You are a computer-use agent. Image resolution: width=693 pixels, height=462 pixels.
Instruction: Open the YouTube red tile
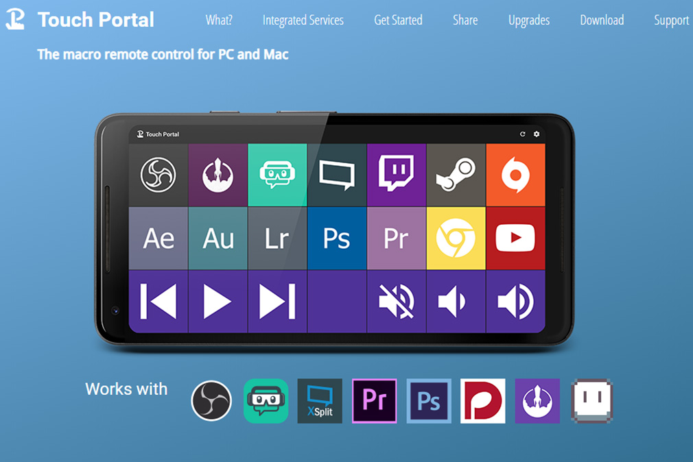515,239
